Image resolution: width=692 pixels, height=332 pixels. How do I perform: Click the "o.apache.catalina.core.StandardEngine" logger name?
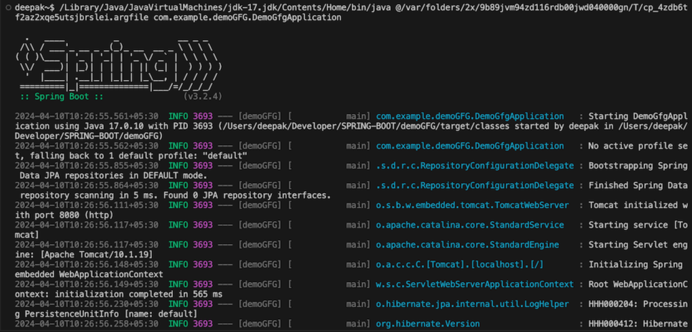tap(467, 245)
